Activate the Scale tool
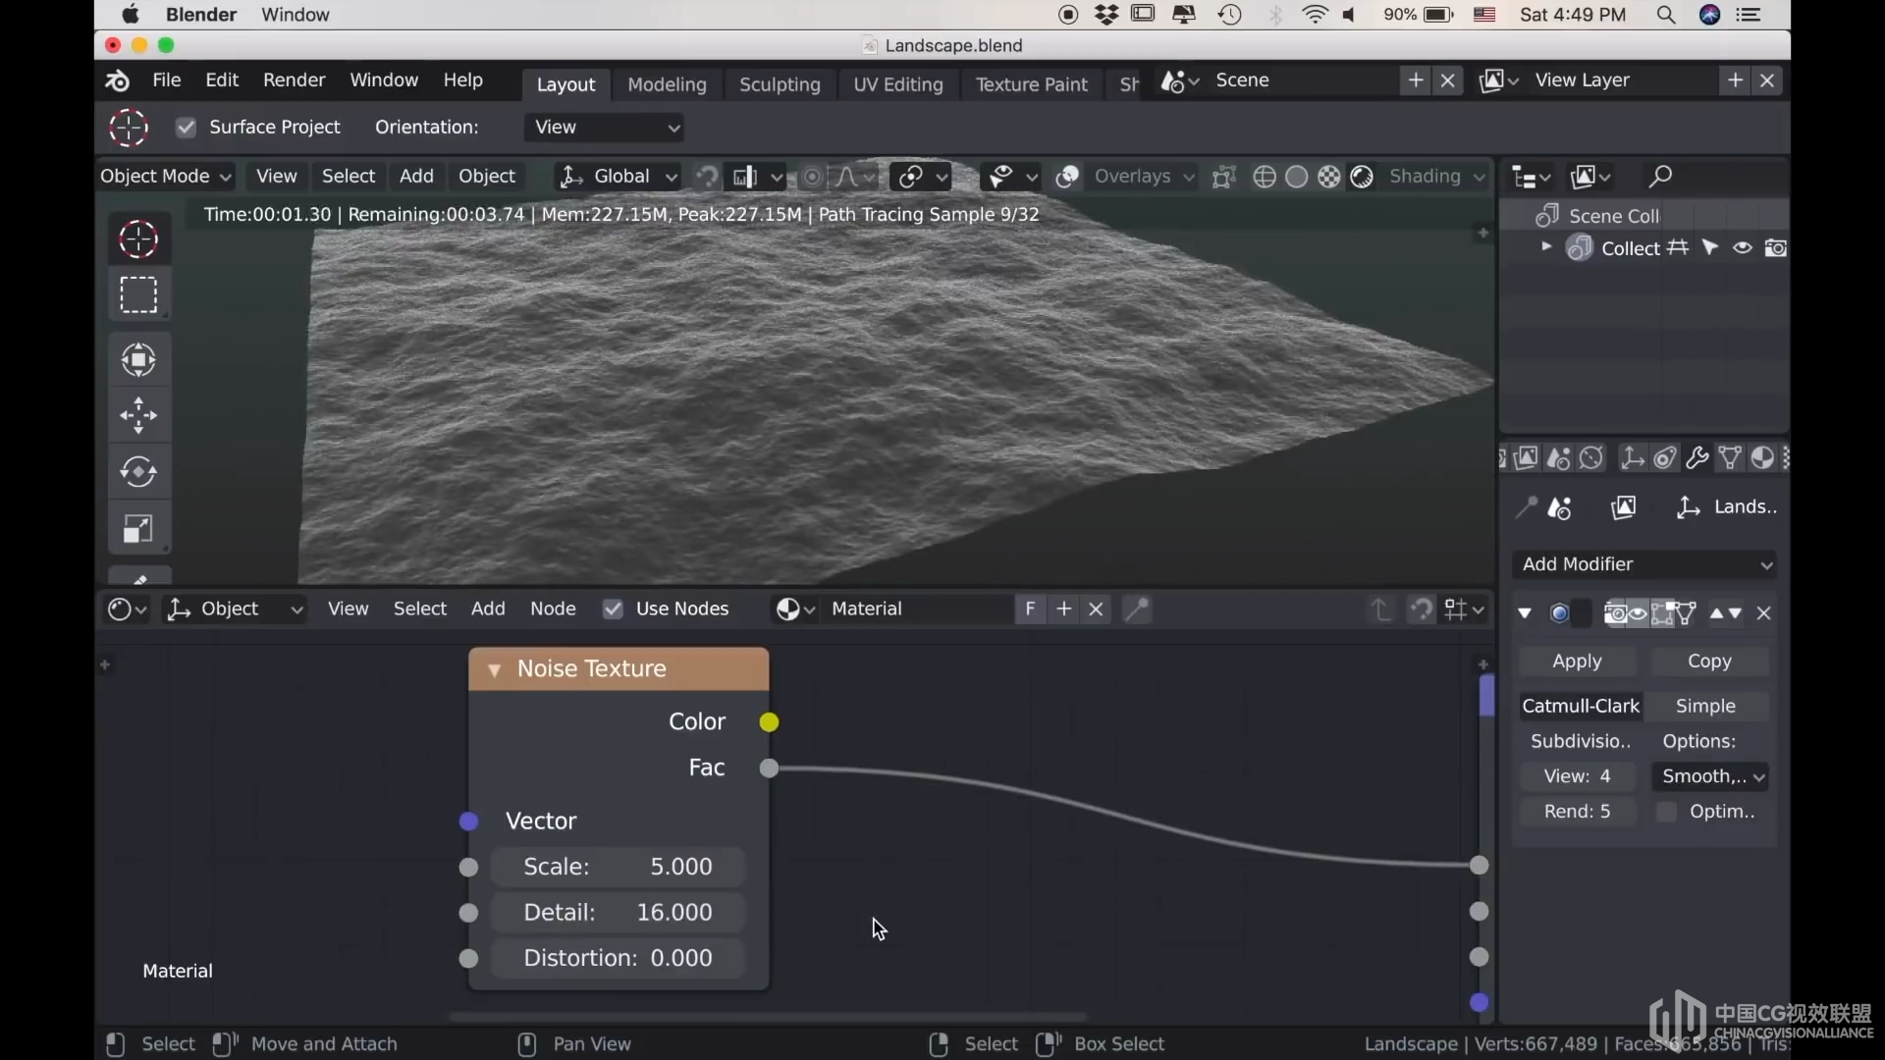This screenshot has width=1885, height=1060. (138, 529)
